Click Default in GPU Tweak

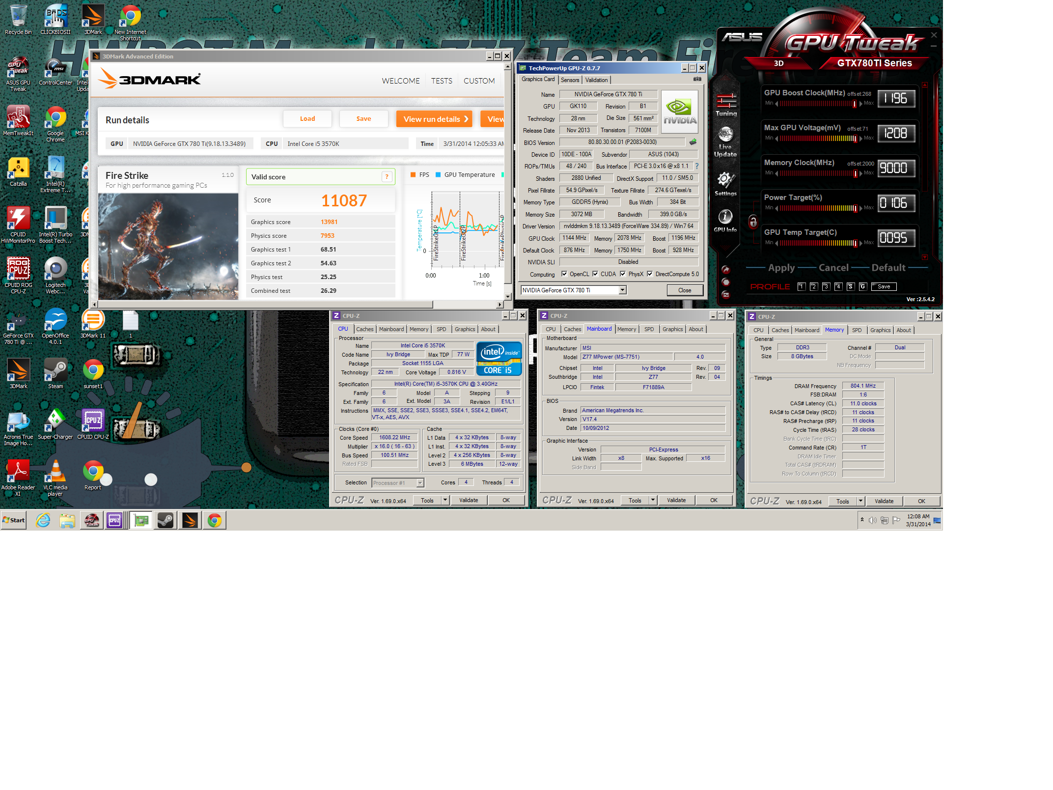tap(888, 268)
